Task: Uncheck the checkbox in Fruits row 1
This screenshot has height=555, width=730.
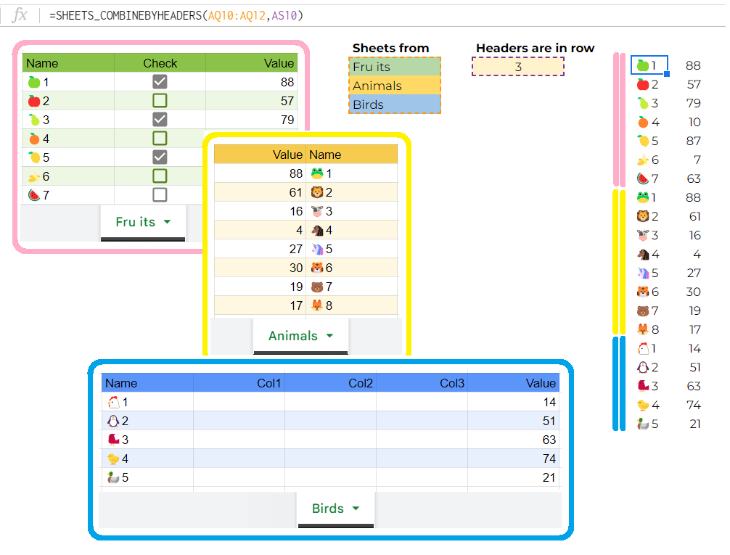Action: click(160, 82)
